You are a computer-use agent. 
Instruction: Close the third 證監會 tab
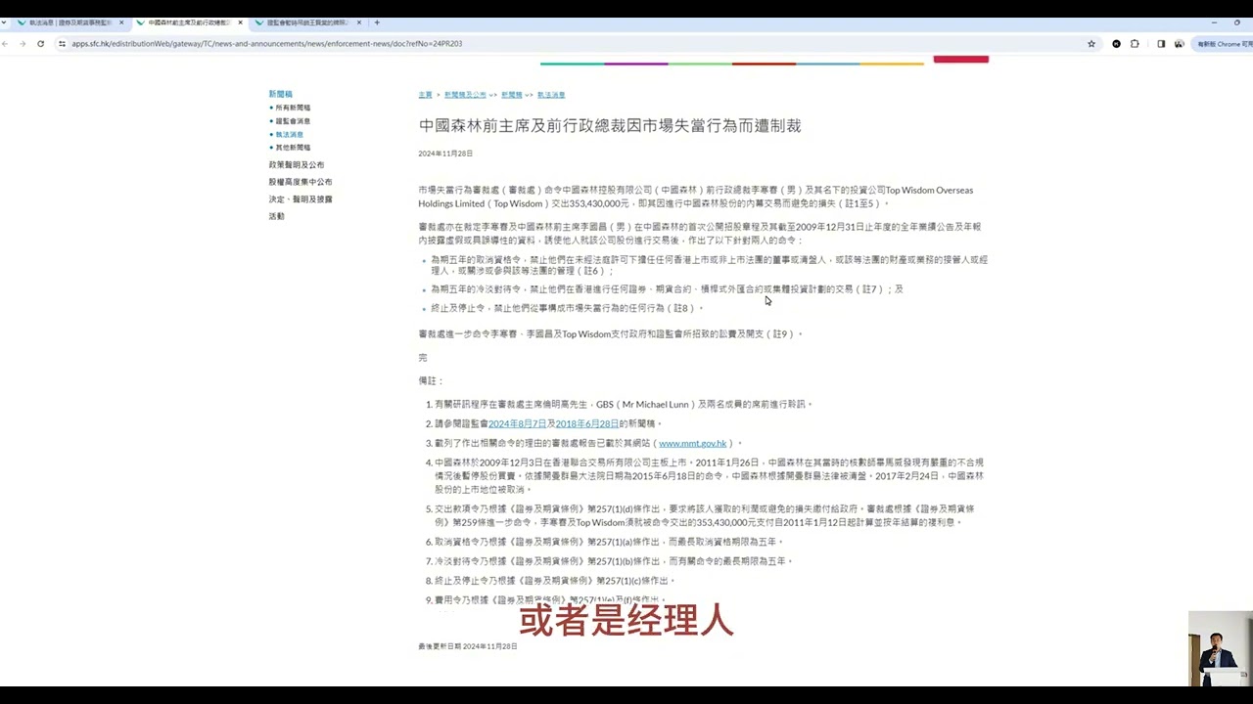359,22
